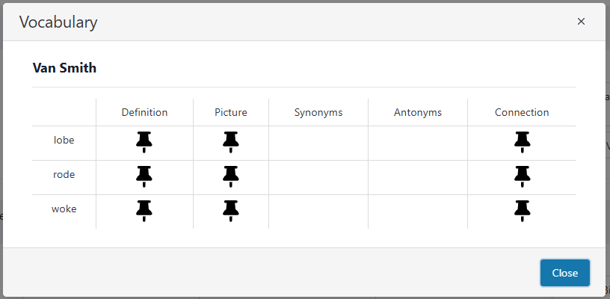The height and width of the screenshot is (299, 610).
Task: Select the Picture pin for rode
Action: pyautogui.click(x=230, y=176)
